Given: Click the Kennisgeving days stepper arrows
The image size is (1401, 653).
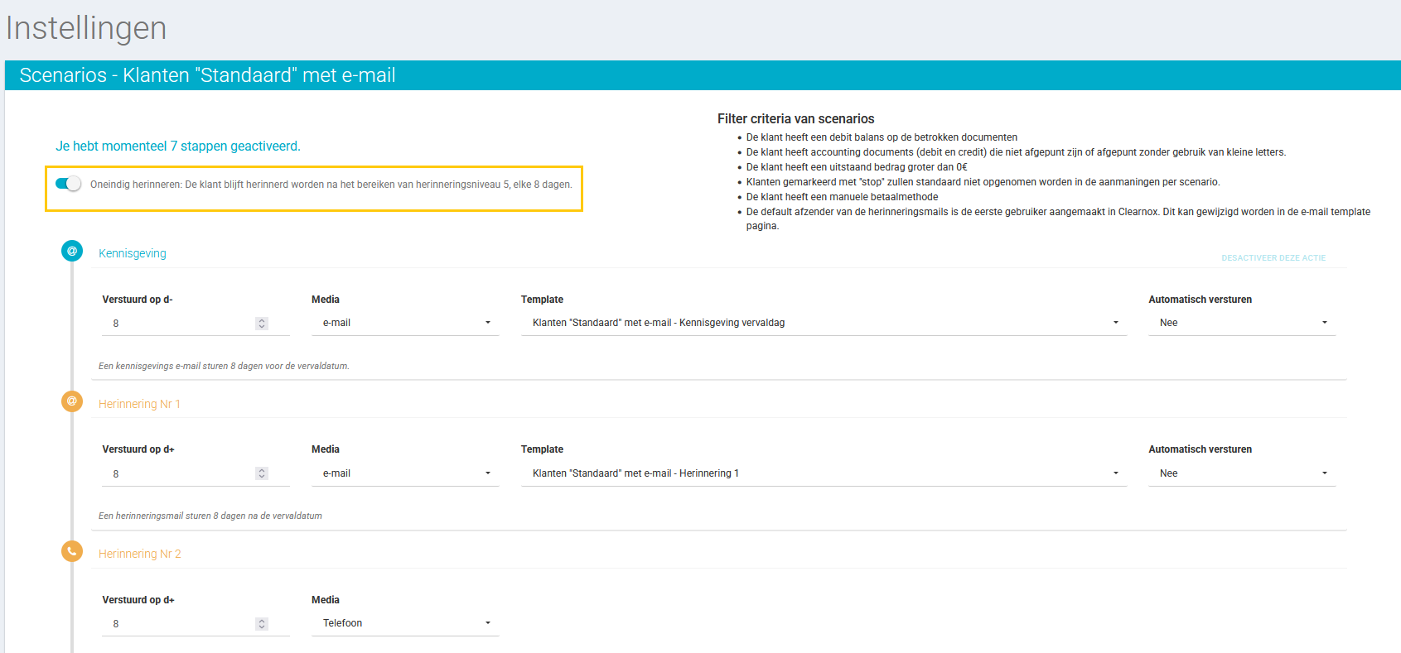Looking at the screenshot, I should (262, 324).
